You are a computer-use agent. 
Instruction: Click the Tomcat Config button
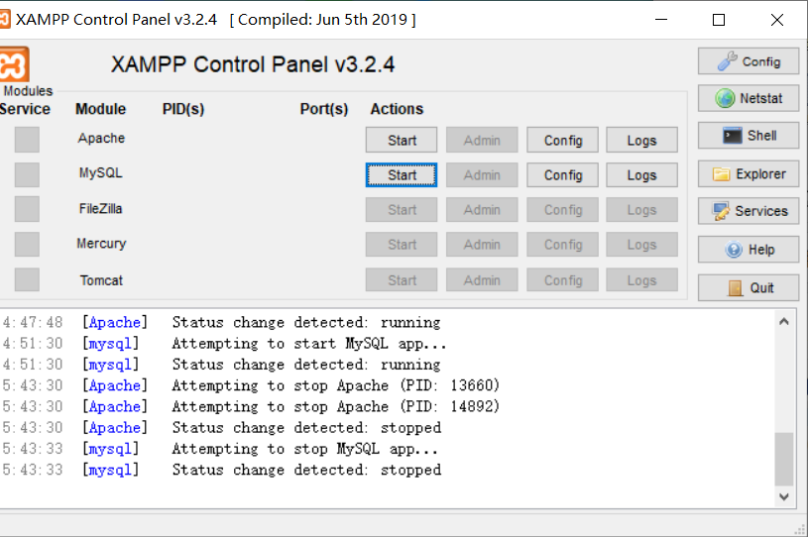coord(562,280)
